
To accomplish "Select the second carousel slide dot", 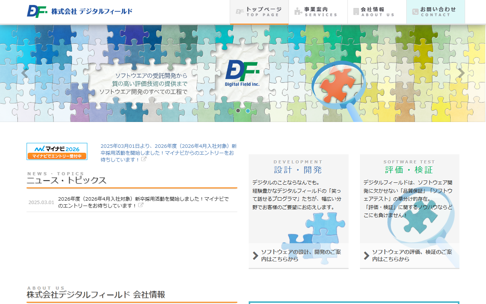I will [248, 111].
